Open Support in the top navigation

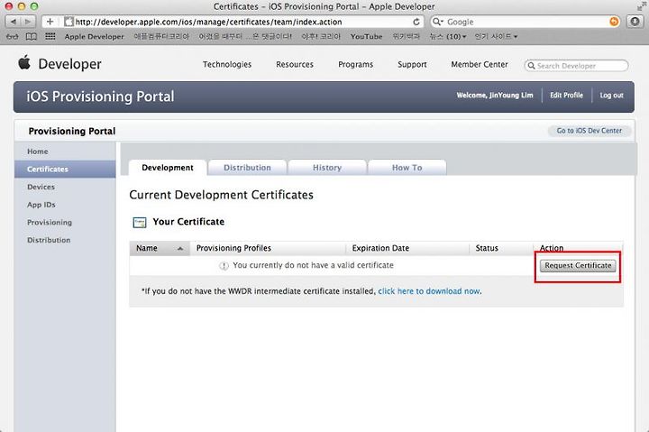[x=412, y=65]
